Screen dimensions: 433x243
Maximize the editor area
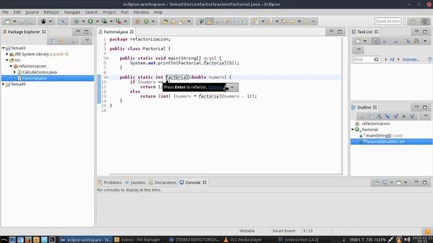point(340,32)
